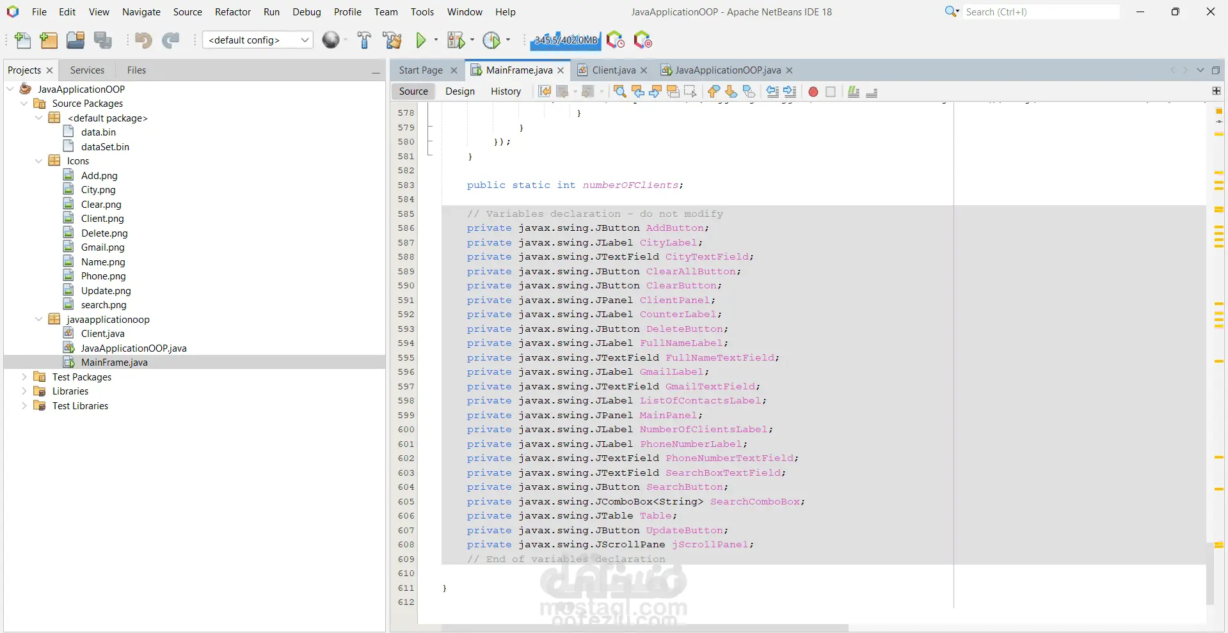Screen dimensions: 1228x633
Task: Collapse the javaapplicationoop package node
Action: [x=38, y=319]
